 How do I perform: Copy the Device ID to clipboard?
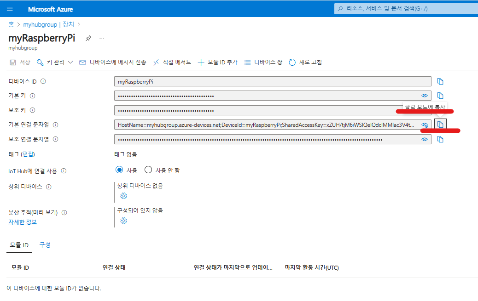(440, 81)
